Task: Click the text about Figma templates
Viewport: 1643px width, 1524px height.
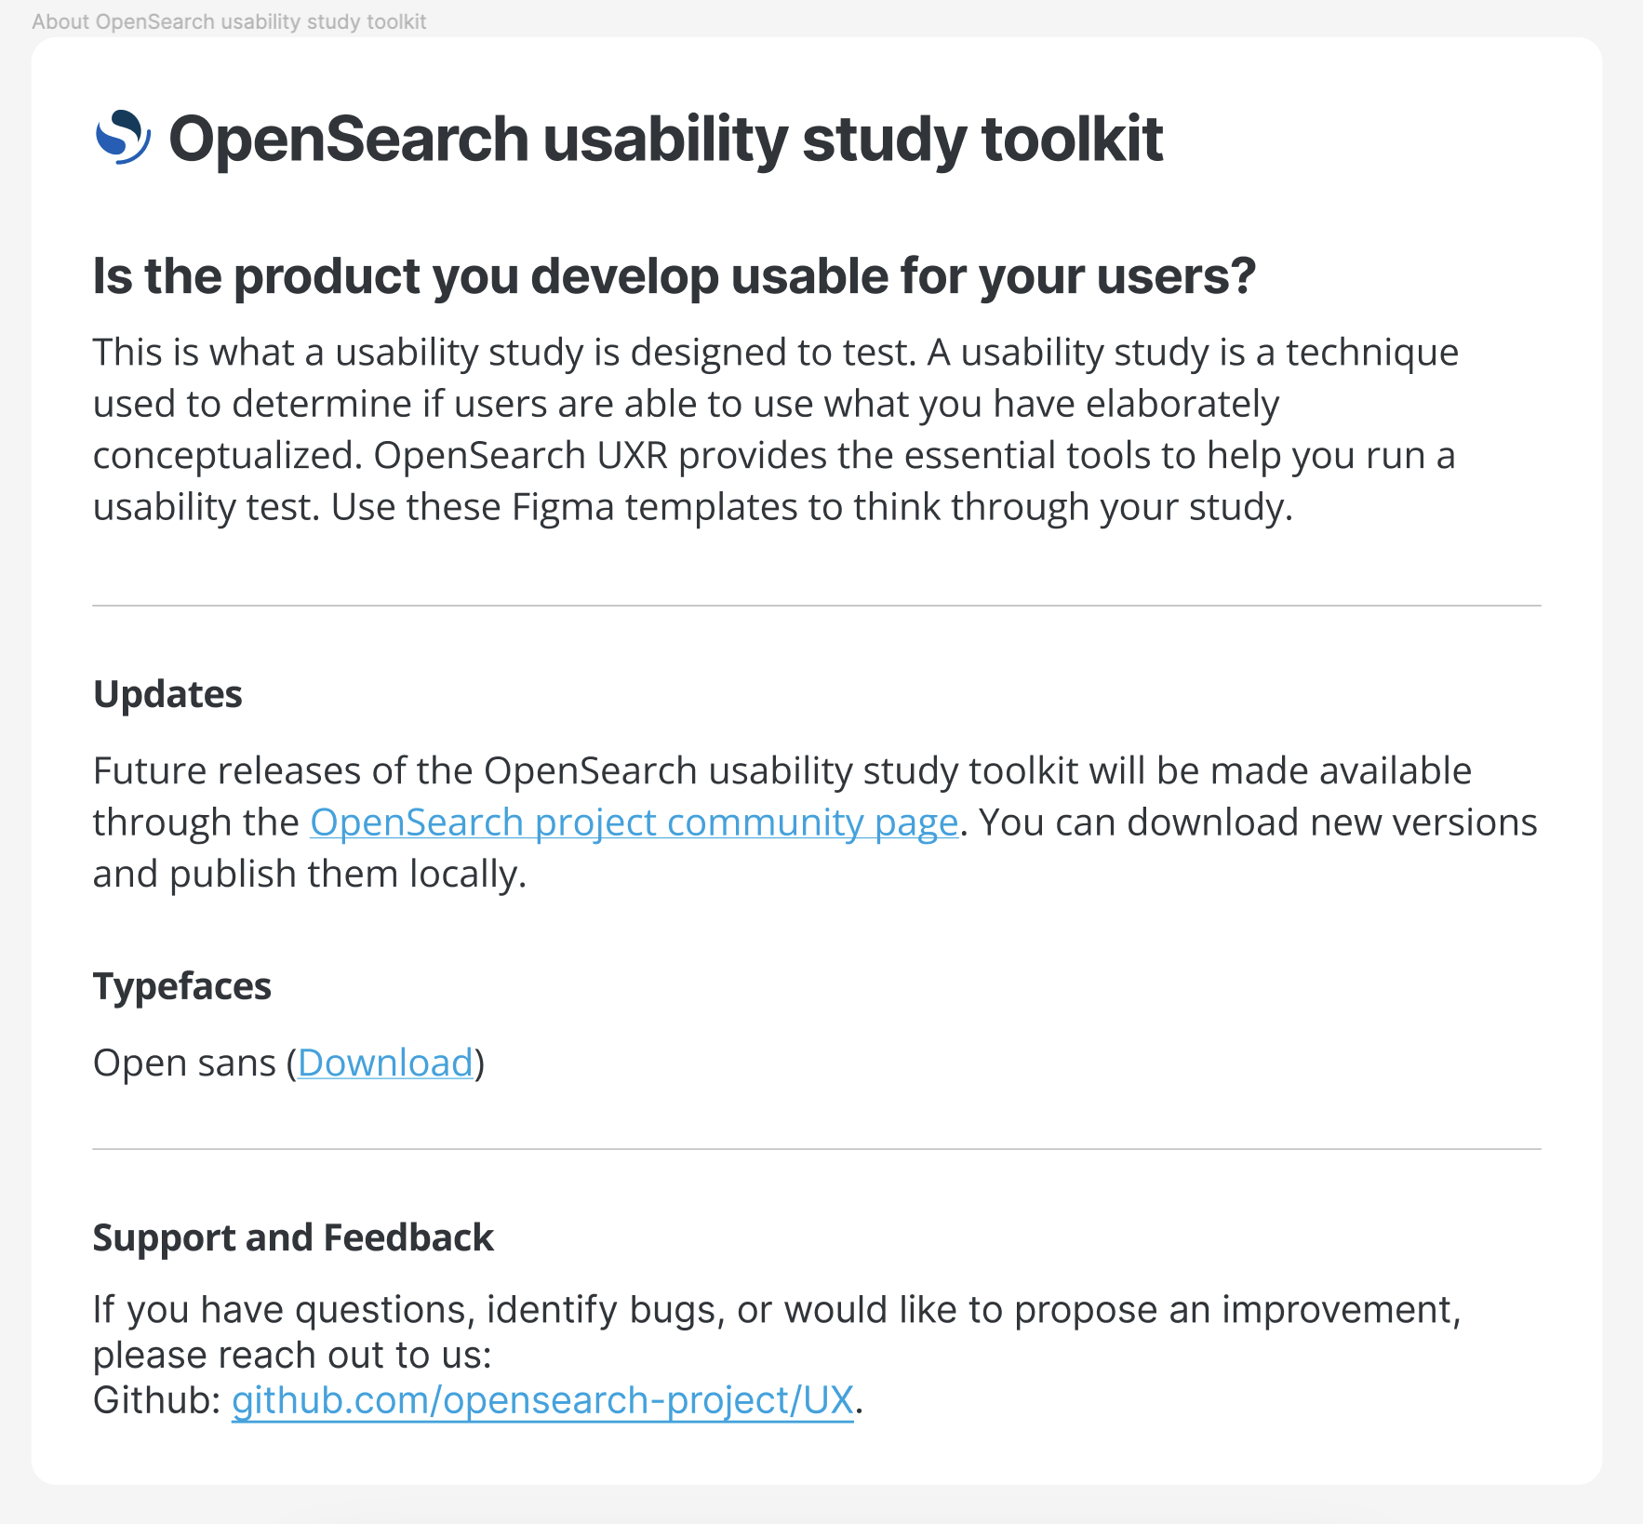Action: [812, 507]
